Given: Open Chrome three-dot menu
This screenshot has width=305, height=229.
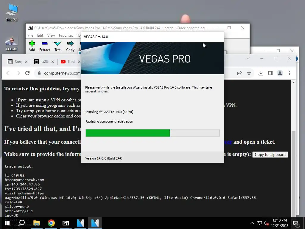Looking at the screenshot, I should tap(290, 73).
